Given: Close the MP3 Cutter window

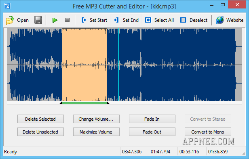Looking at the screenshot, I should click(x=237, y=5).
